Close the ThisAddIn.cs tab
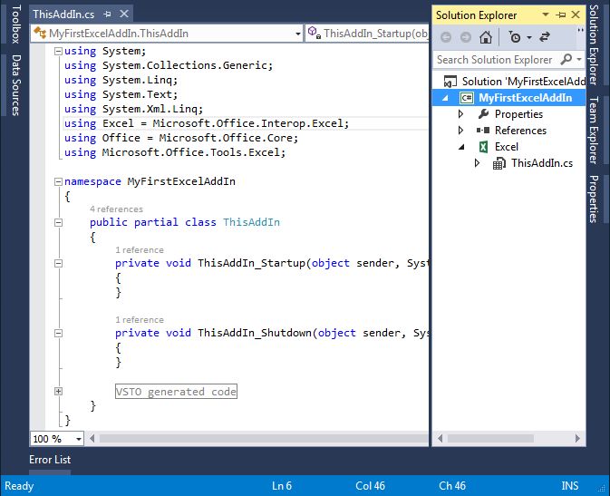Viewport: 610px width, 496px height. tap(124, 15)
